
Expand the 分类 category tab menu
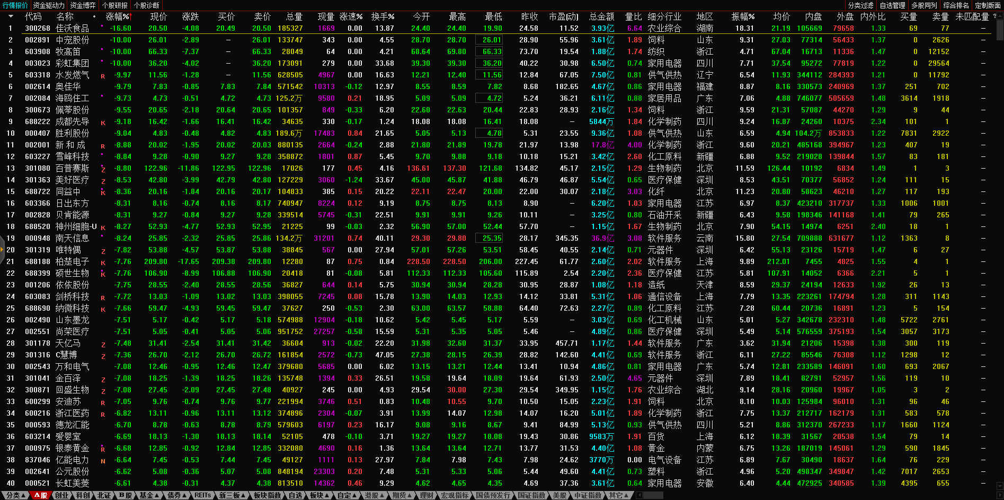pyautogui.click(x=15, y=495)
